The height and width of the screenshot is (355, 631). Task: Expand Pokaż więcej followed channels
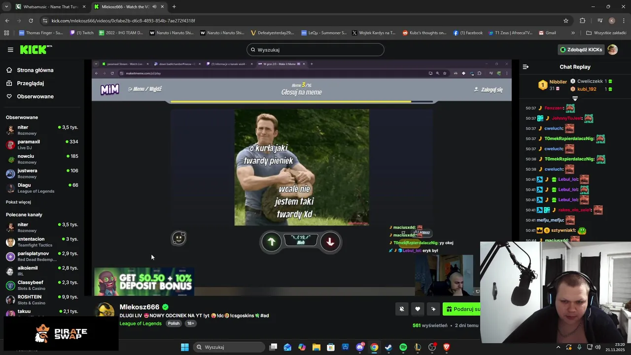(x=18, y=202)
